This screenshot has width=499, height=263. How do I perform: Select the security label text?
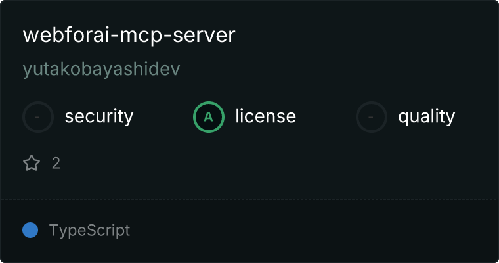tap(99, 116)
